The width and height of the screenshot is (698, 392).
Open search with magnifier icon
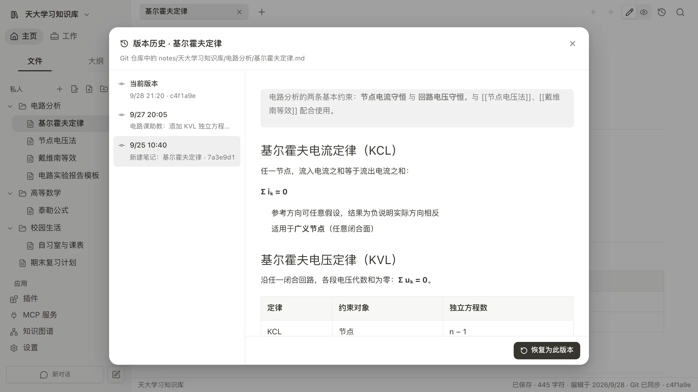(x=680, y=12)
